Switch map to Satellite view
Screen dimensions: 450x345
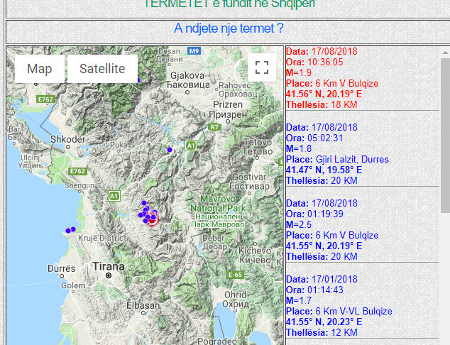point(102,69)
